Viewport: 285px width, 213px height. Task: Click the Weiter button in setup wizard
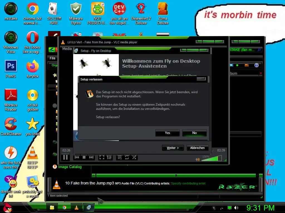coord(173,148)
